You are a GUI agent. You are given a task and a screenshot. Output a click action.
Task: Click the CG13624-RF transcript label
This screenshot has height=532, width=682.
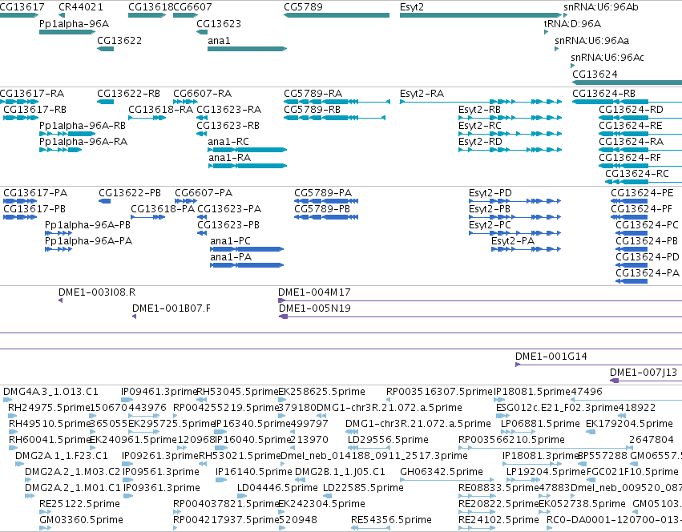coord(630,158)
